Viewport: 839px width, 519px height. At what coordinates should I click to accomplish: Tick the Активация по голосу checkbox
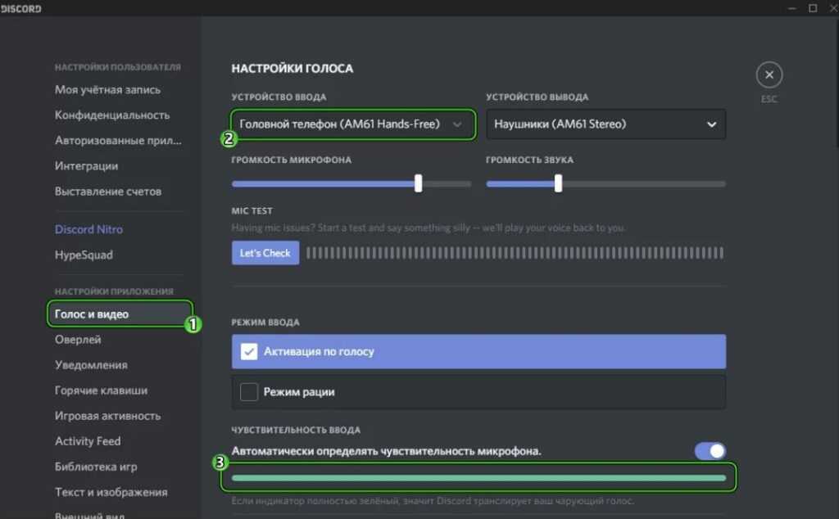point(249,351)
